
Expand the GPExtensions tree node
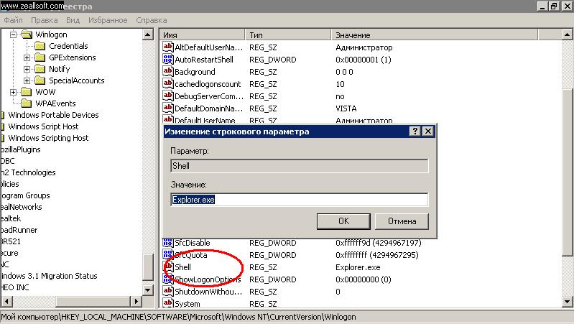27,57
